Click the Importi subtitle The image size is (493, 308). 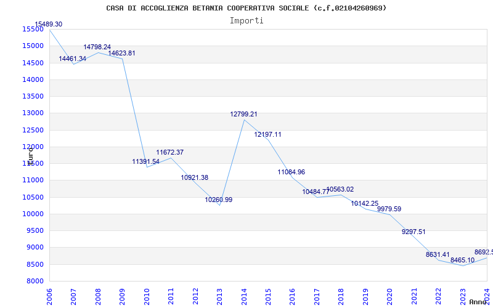click(246, 21)
